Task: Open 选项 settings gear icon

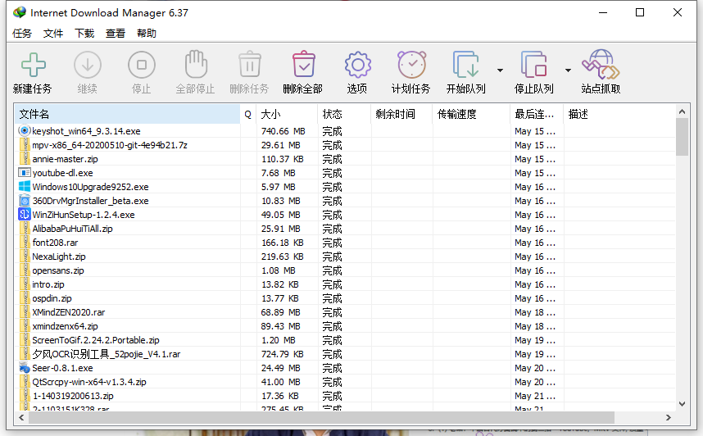Action: (357, 65)
